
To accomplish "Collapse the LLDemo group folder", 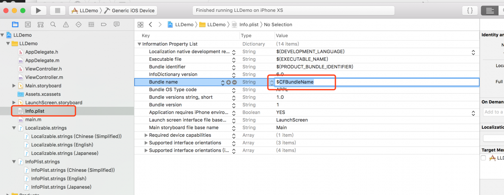I will pos(8,43).
